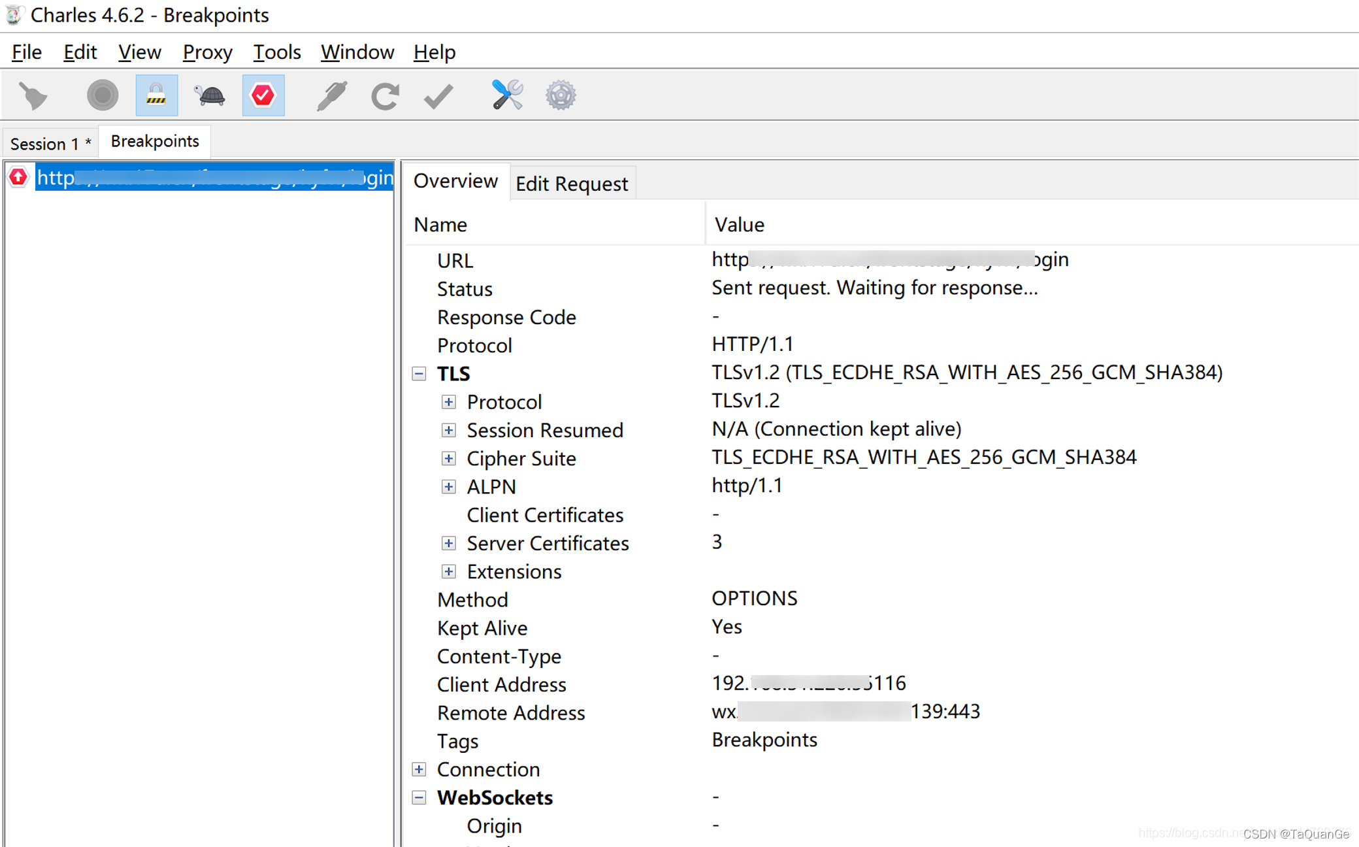Viewport: 1359px width, 847px height.
Task: Select the Client Certificates row
Action: point(882,515)
